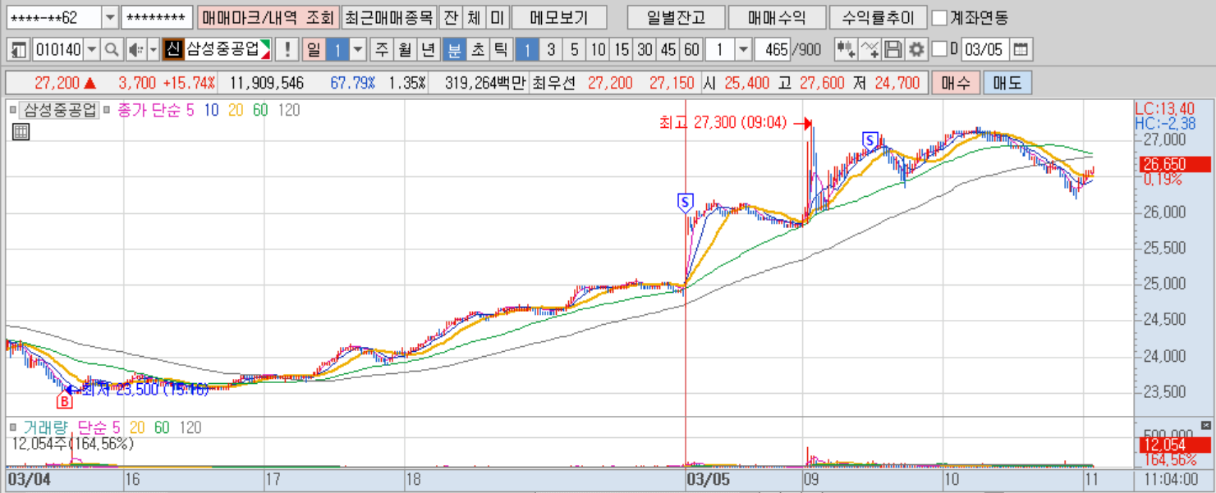Tick the 계좌연동 checkbox

tap(939, 17)
